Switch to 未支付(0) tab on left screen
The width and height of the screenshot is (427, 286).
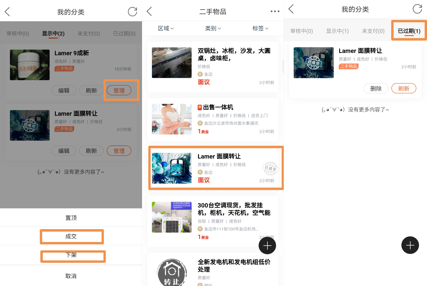89,34
